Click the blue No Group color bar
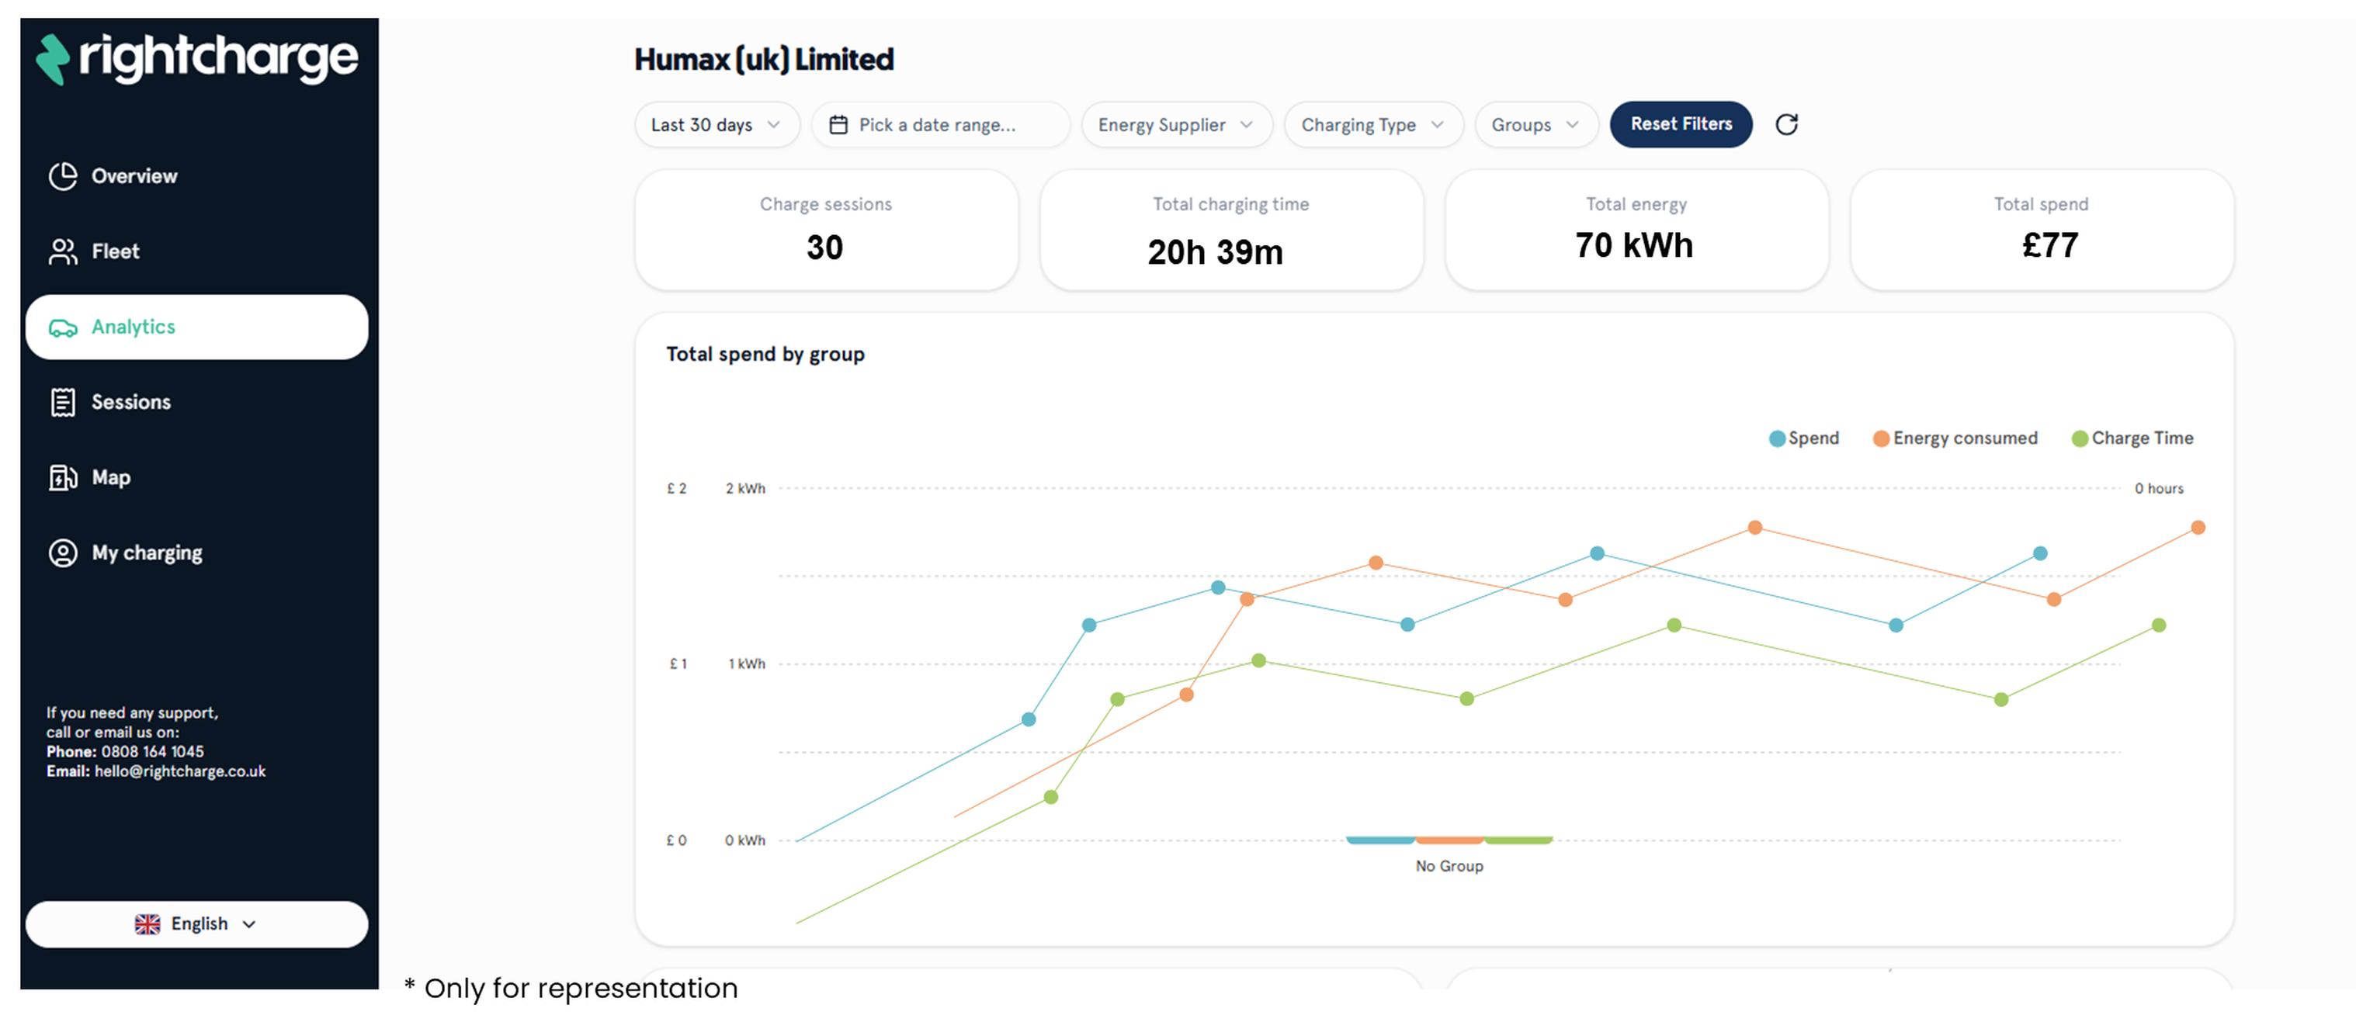Image resolution: width=2356 pixels, height=1022 pixels. [x=1379, y=839]
